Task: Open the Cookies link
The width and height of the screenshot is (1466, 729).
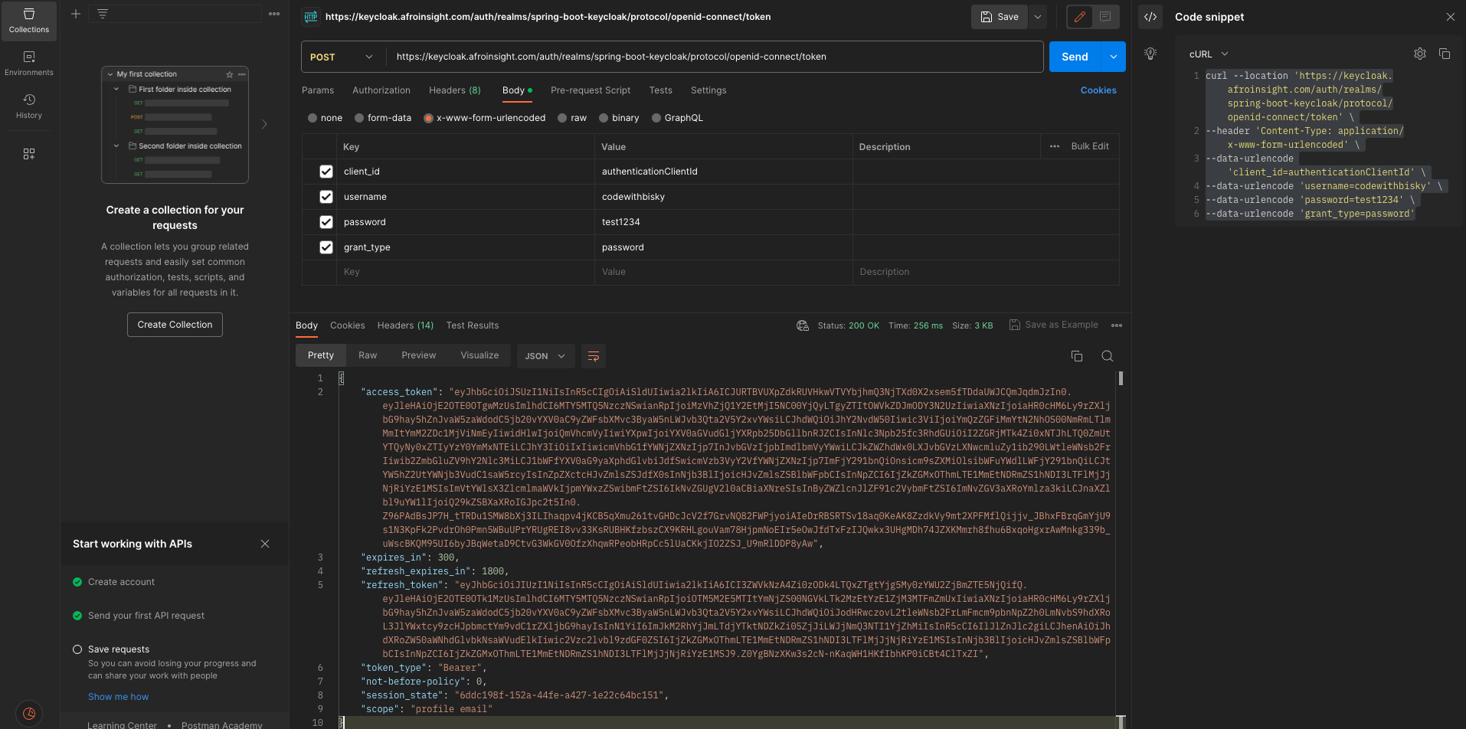Action: (1098, 90)
